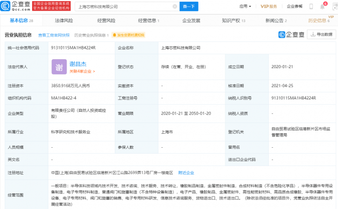Open 附近企业 link beside registered address
Image resolution: width=338 pixels, height=209 pixels.
tap(186, 172)
